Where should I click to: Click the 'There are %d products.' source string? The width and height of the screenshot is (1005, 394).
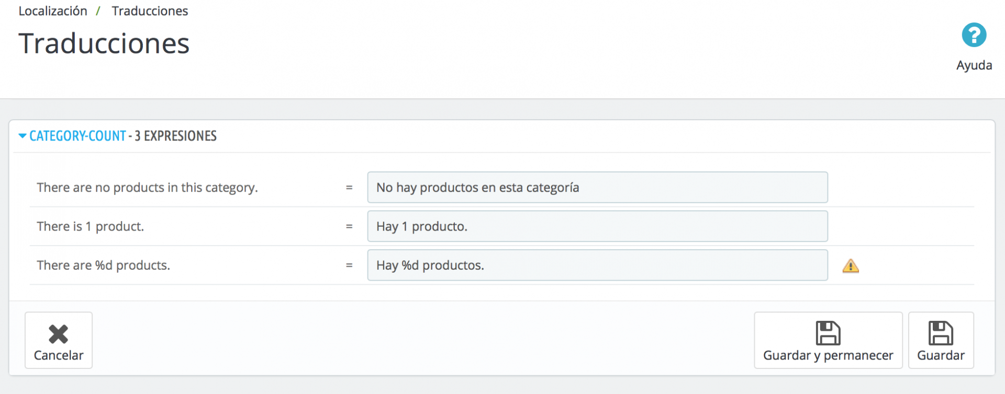pos(103,265)
